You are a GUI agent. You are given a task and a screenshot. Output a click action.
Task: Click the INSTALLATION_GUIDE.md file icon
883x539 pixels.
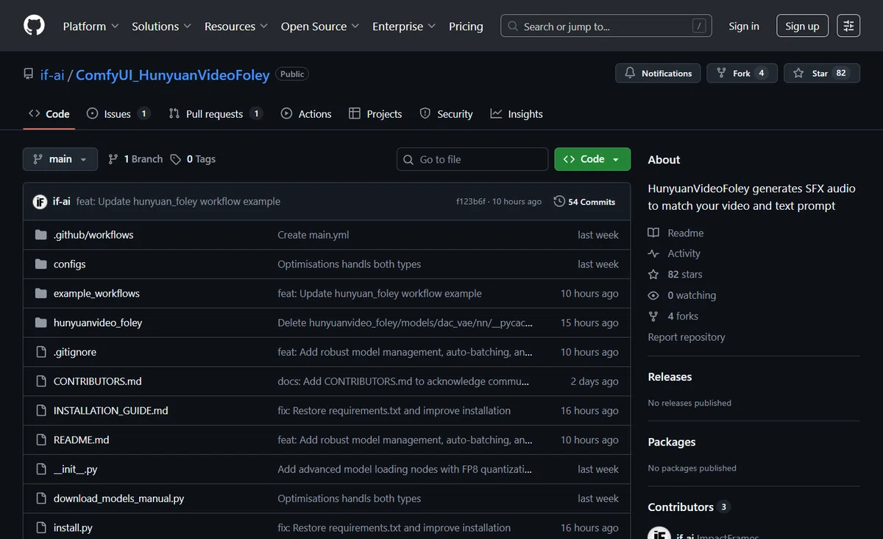(41, 411)
